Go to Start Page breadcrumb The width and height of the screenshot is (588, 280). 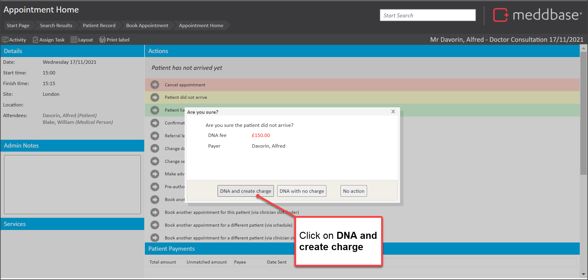tap(18, 26)
